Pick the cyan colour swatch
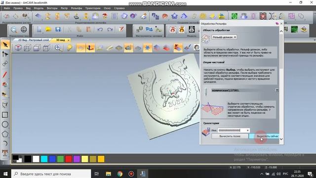Viewport: 316px width, 178px height. [x=44, y=159]
